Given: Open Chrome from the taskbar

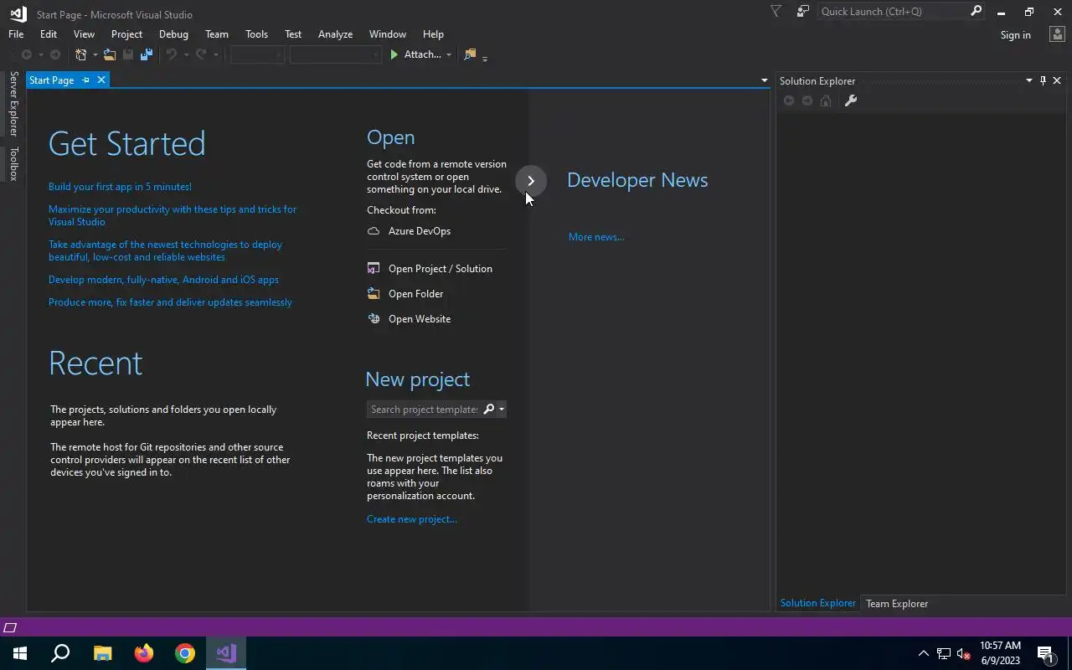Looking at the screenshot, I should click(x=185, y=653).
